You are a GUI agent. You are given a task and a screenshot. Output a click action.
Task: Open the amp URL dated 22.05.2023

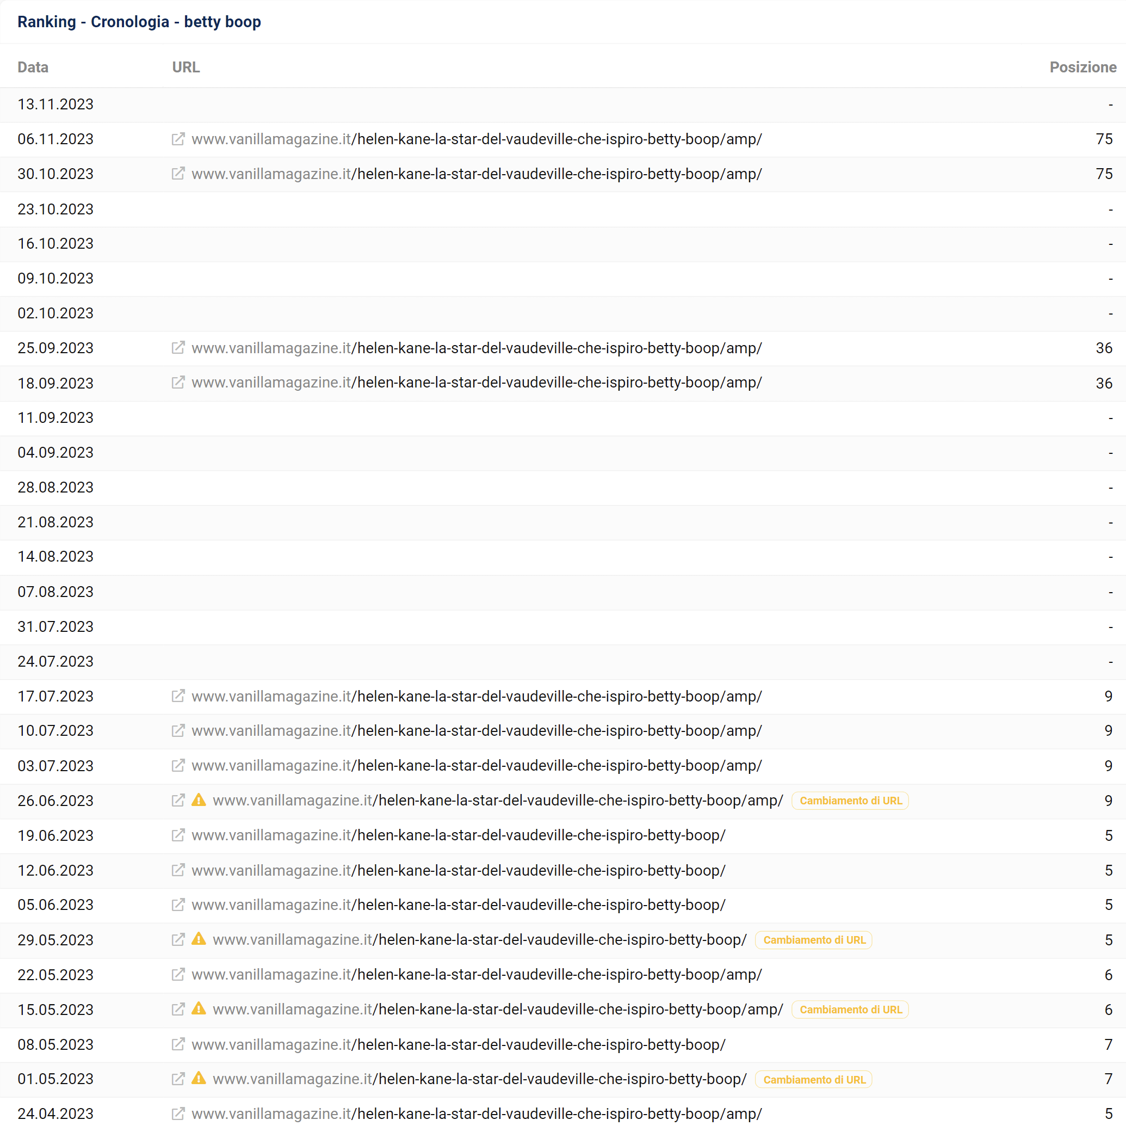pyautogui.click(x=477, y=974)
